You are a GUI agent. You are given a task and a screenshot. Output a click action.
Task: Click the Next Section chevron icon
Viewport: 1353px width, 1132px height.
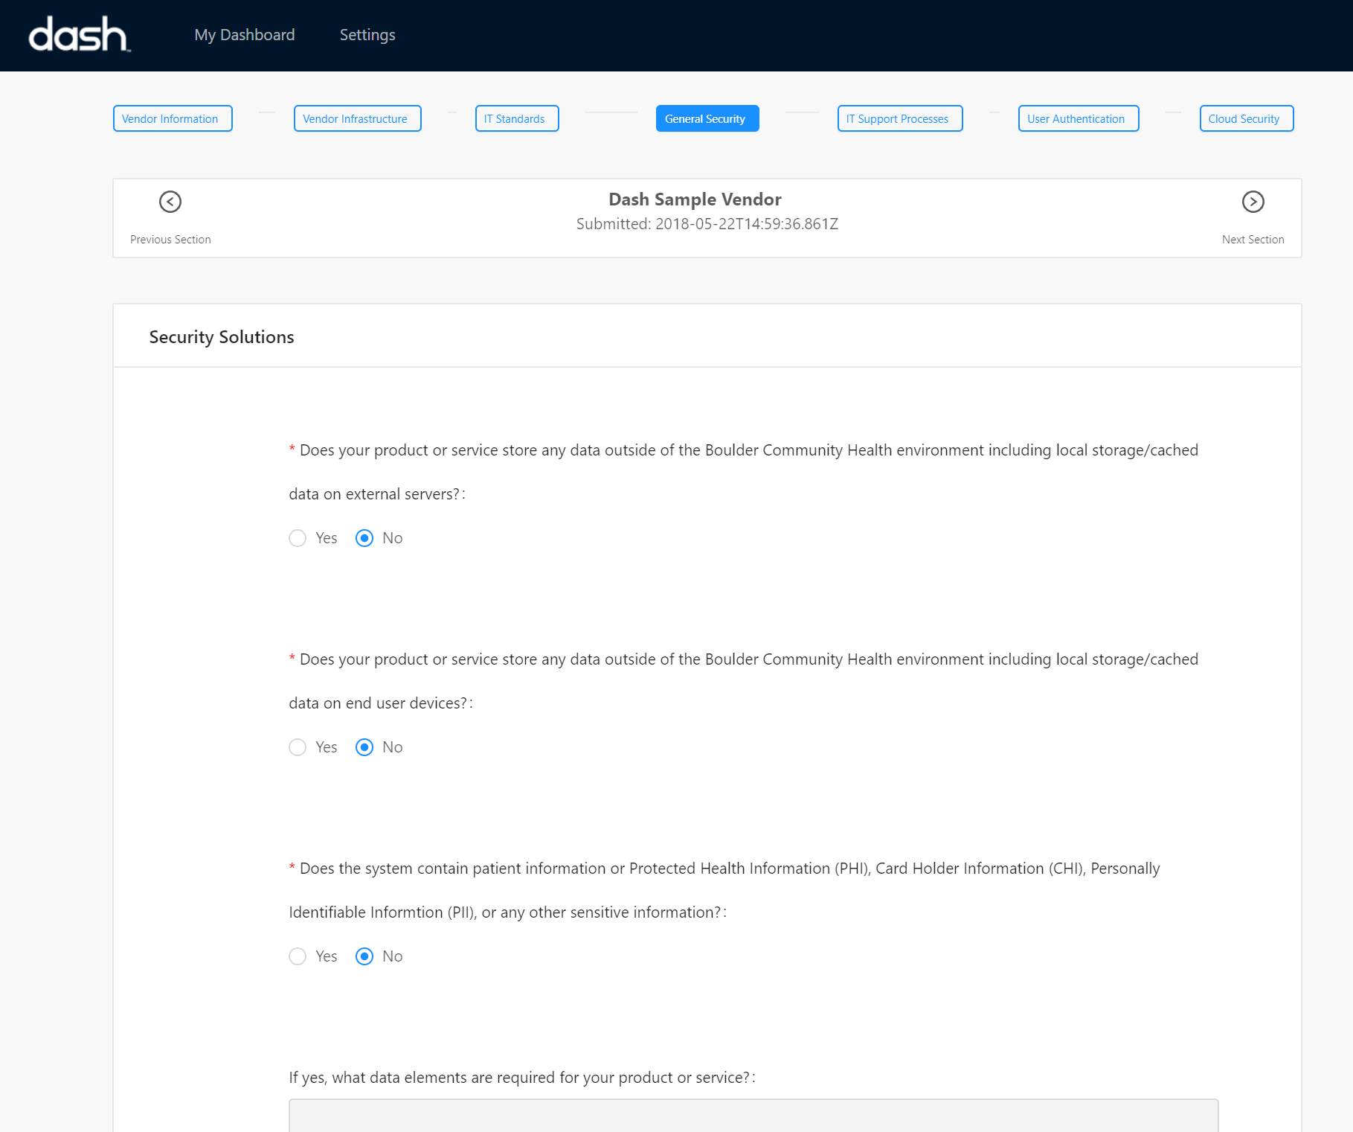1253,202
